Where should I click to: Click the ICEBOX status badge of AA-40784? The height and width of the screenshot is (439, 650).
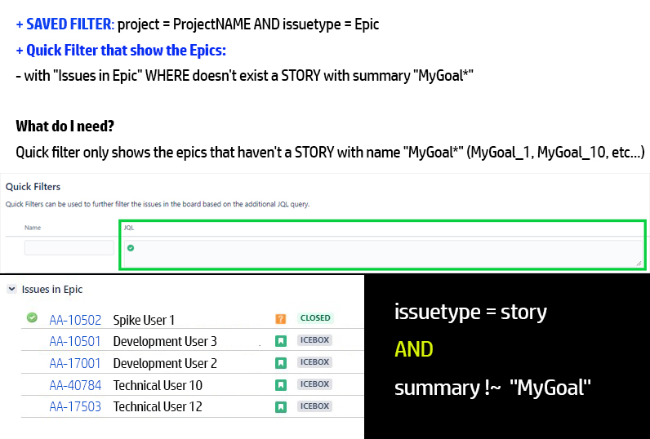click(x=314, y=384)
